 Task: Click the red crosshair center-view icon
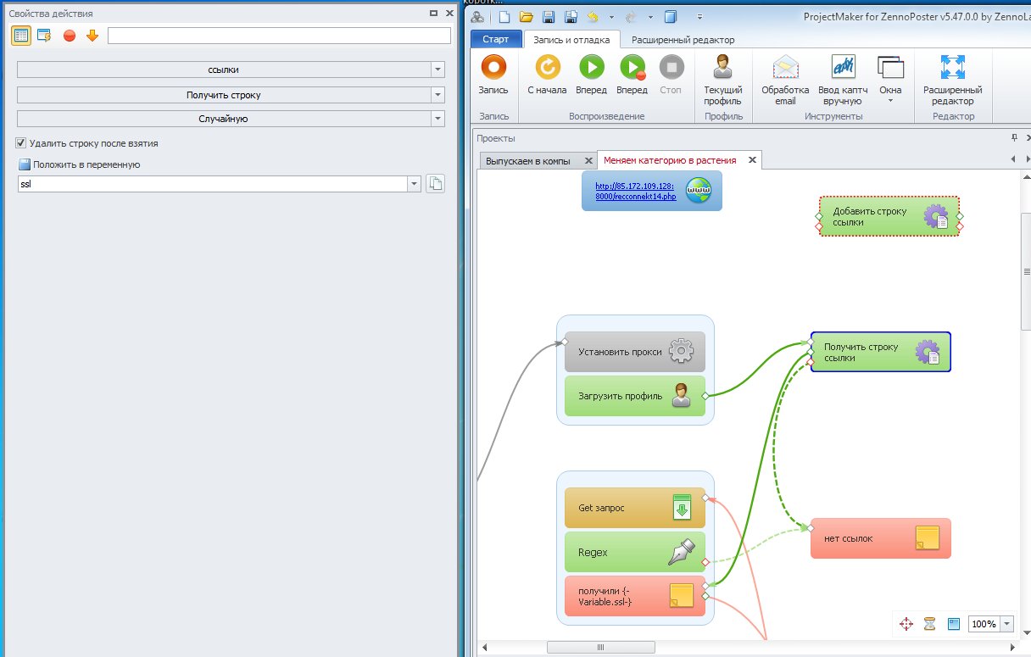click(x=906, y=624)
